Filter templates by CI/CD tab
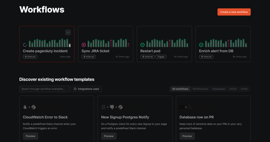 (233, 89)
